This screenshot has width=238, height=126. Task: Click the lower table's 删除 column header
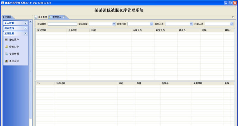click(x=227, y=83)
